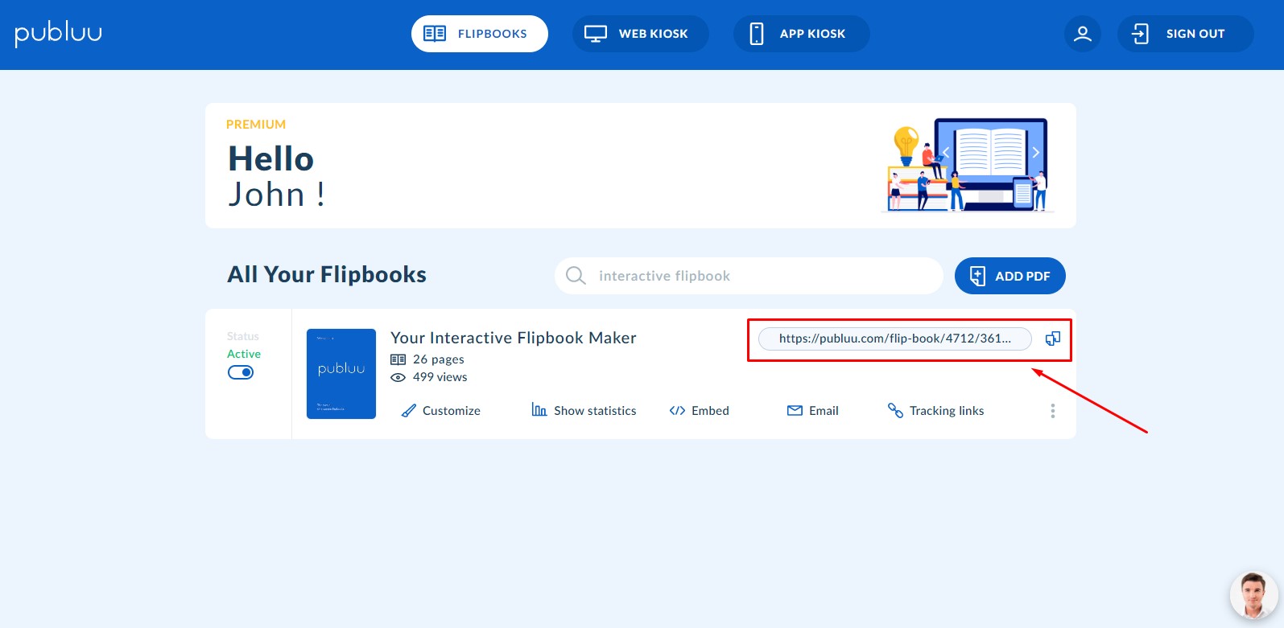Click the Email envelope icon
The image size is (1284, 628).
coord(795,411)
